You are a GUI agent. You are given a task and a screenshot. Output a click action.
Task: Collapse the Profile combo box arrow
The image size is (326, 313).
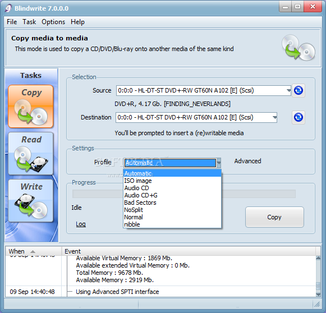(218, 163)
